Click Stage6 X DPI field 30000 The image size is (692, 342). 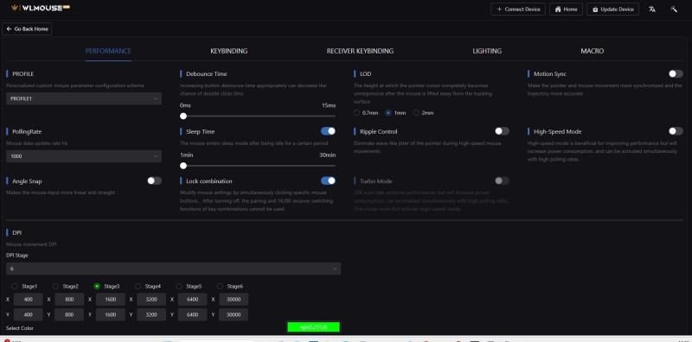(234, 300)
